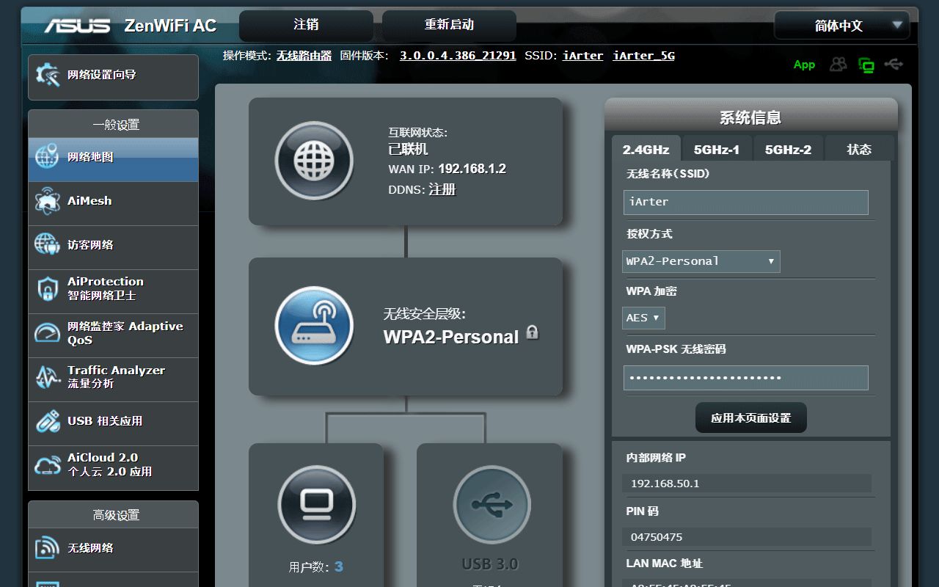Click the SSID input field iArter
The width and height of the screenshot is (939, 587).
click(x=746, y=203)
